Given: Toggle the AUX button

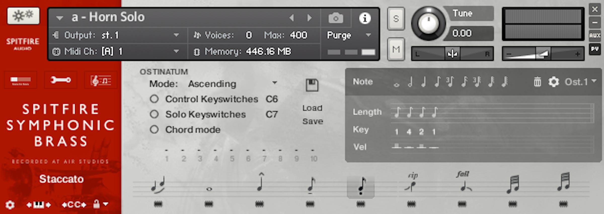Looking at the screenshot, I should click(x=595, y=35).
